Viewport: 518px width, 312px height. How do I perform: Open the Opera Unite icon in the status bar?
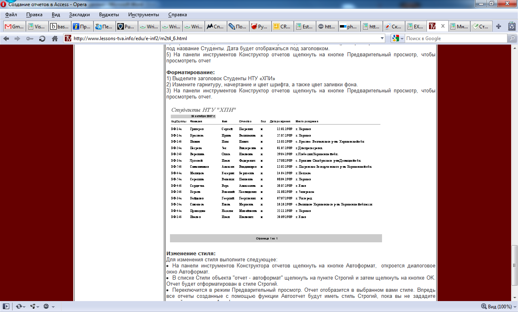[34, 306]
